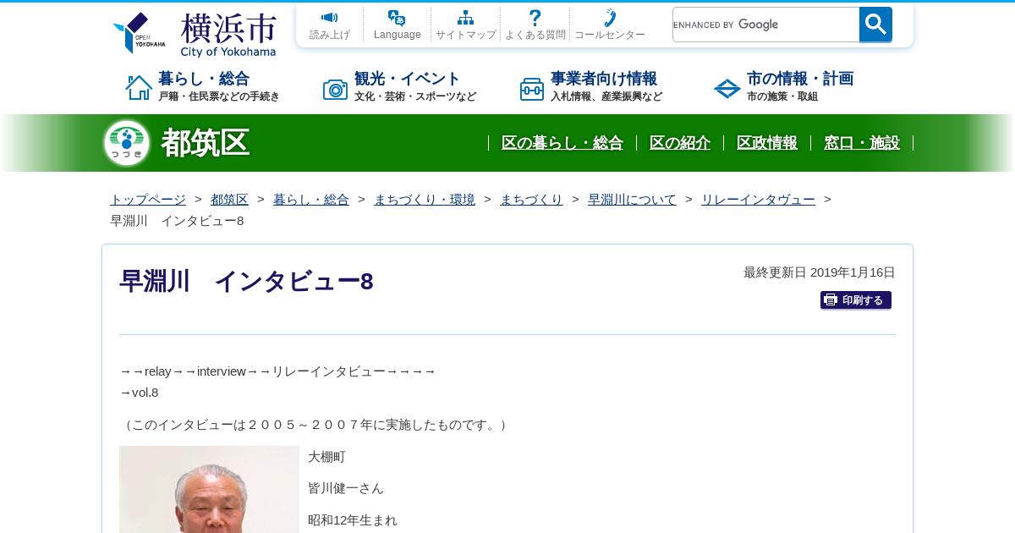
Task: Click the house icon for 暮らし・総合
Action: click(x=139, y=87)
